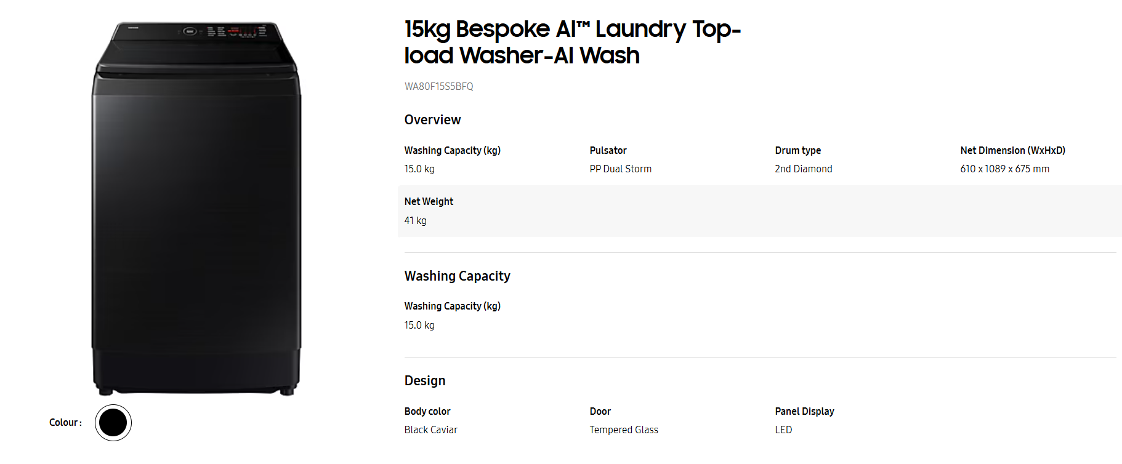This screenshot has width=1122, height=464.
Task: Click the 610 x 1089 x 675 mm dimension
Action: [1004, 169]
